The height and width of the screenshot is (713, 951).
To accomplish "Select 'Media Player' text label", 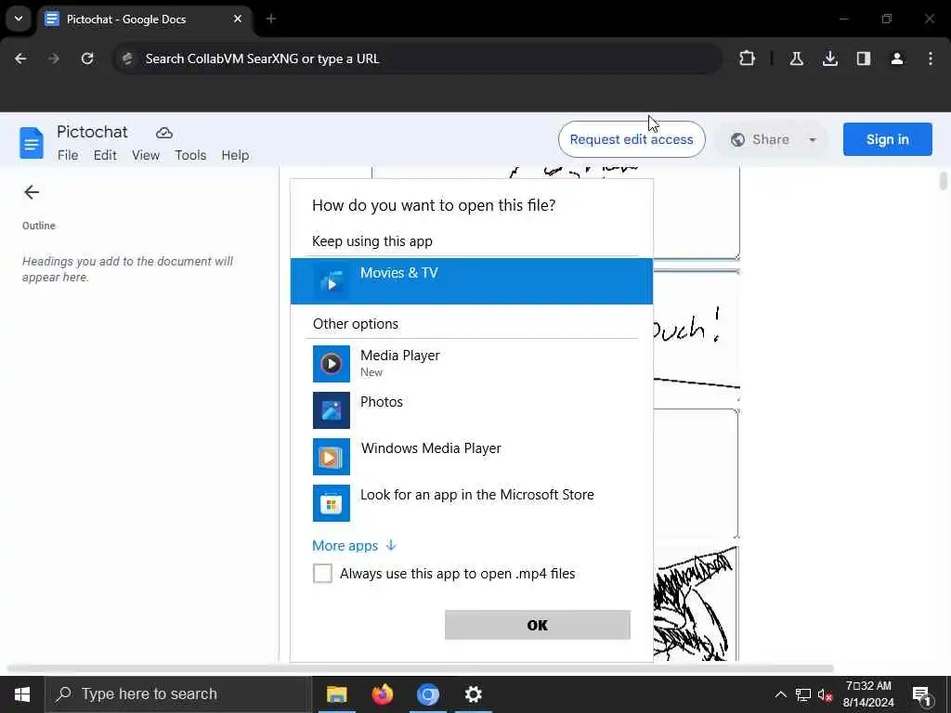I will [x=399, y=356].
